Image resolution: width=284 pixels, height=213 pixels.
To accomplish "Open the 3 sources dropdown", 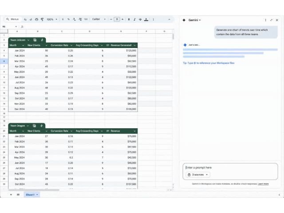I will (198, 174).
